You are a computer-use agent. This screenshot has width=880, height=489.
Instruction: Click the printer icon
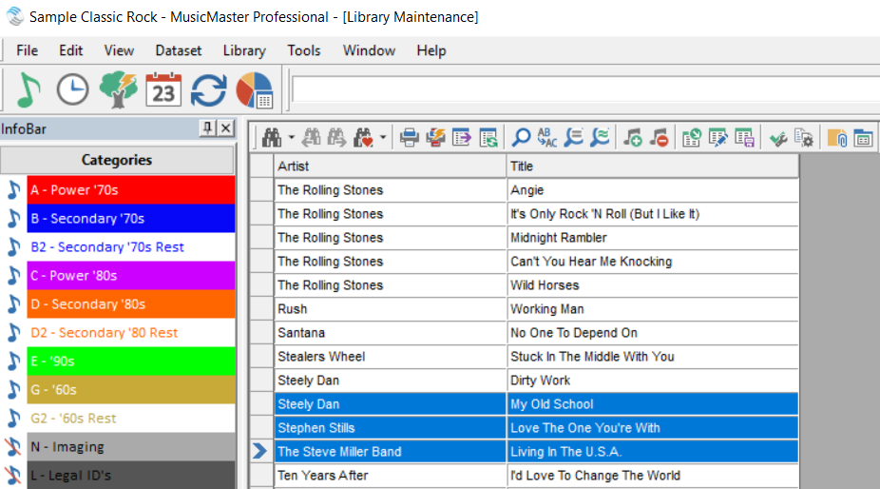(x=410, y=137)
